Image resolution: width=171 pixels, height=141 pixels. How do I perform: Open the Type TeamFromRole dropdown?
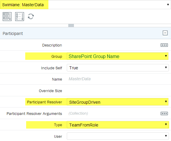118,125
